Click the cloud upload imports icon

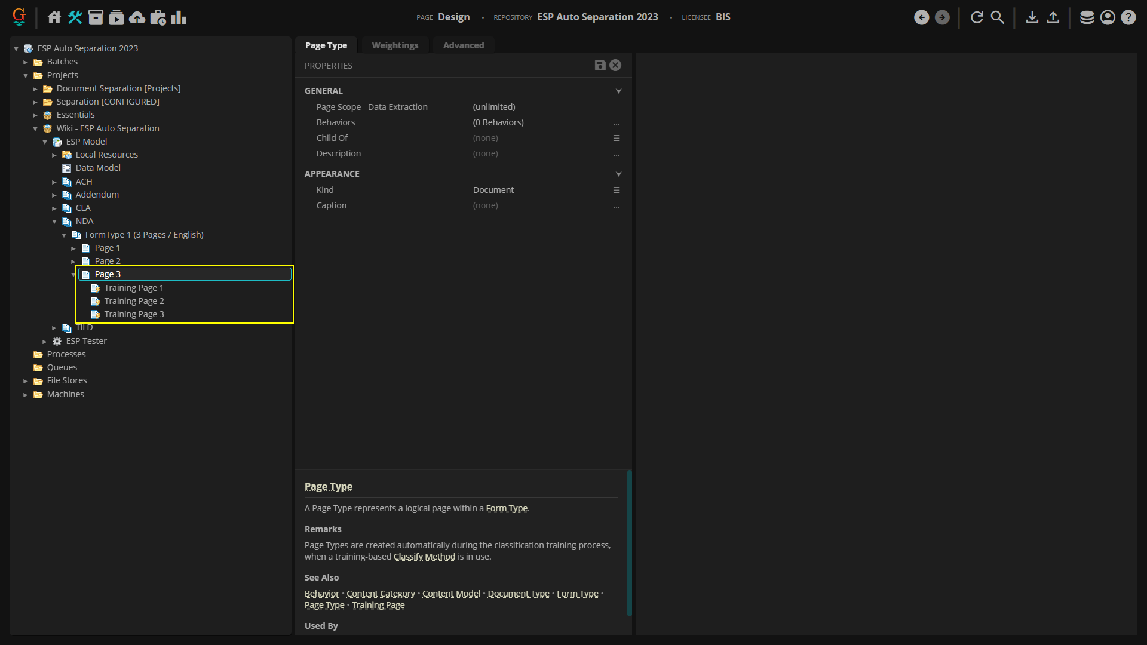[x=137, y=17]
